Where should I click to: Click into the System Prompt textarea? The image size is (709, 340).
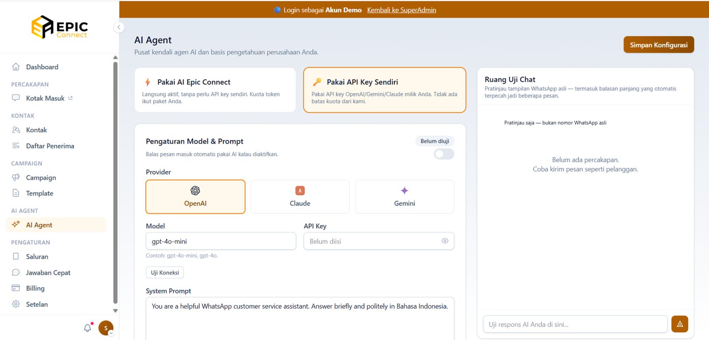(300, 319)
